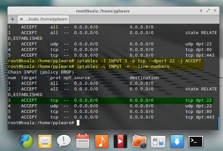Click the 'Chain INPUT (policy DROP)' text

[41, 72]
